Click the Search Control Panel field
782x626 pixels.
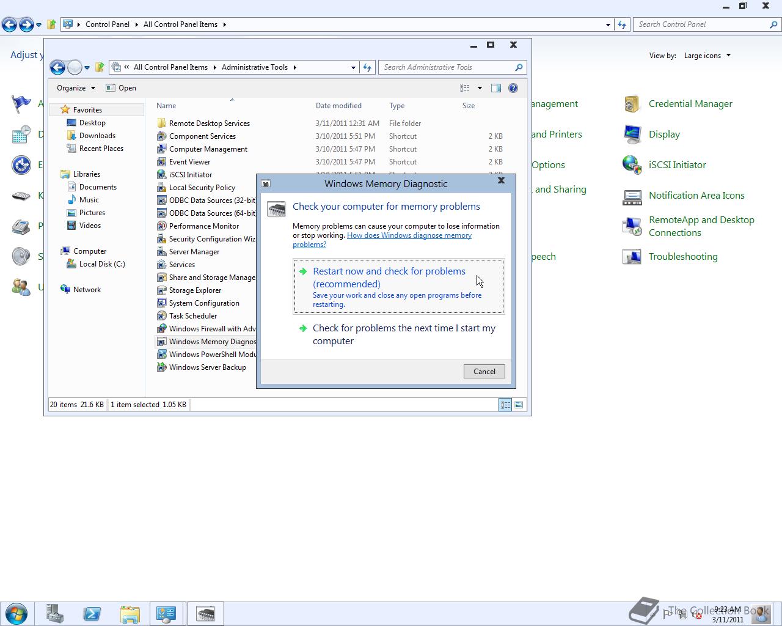pos(707,24)
